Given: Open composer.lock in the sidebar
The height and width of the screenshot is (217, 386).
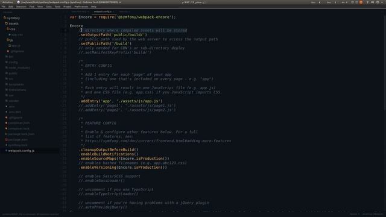Looking at the screenshot, I should click(19, 128).
